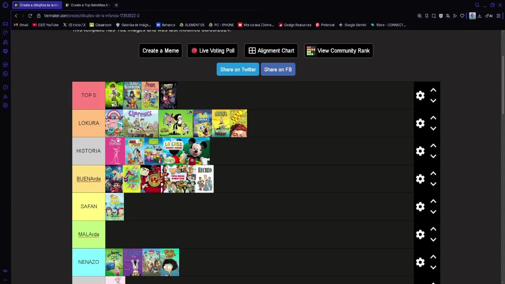The height and width of the screenshot is (284, 505).
Task: Open WhatsApp in the Opera sidebar
Action: click(6, 74)
